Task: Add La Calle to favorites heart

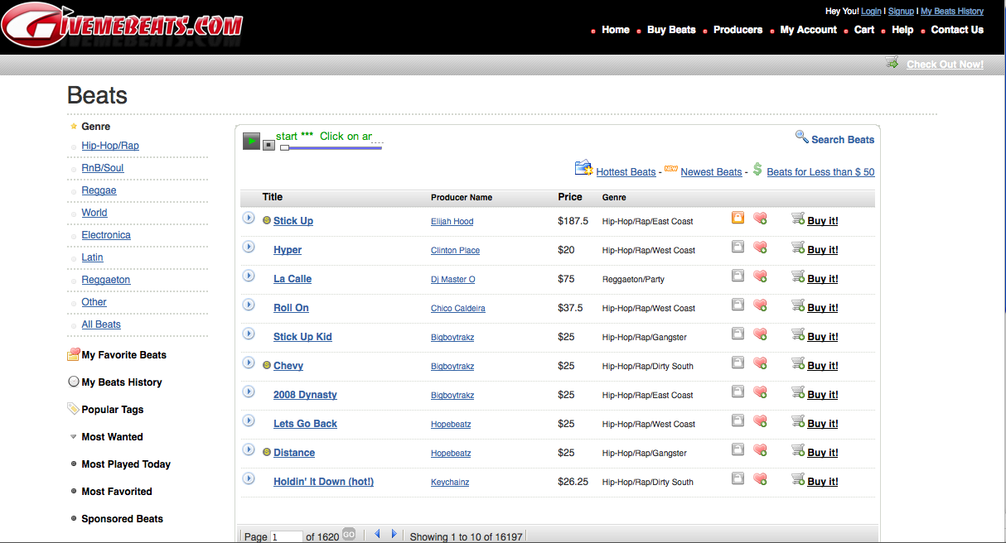Action: [x=760, y=276]
